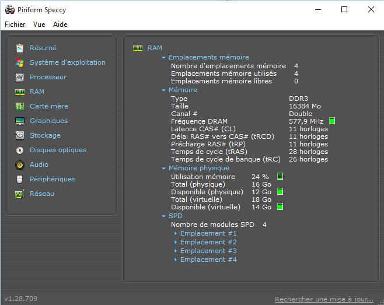The width and height of the screenshot is (384, 305).
Task: Click the Délai RAS# vers CAS# (tRCD) row
Action: 249,136
